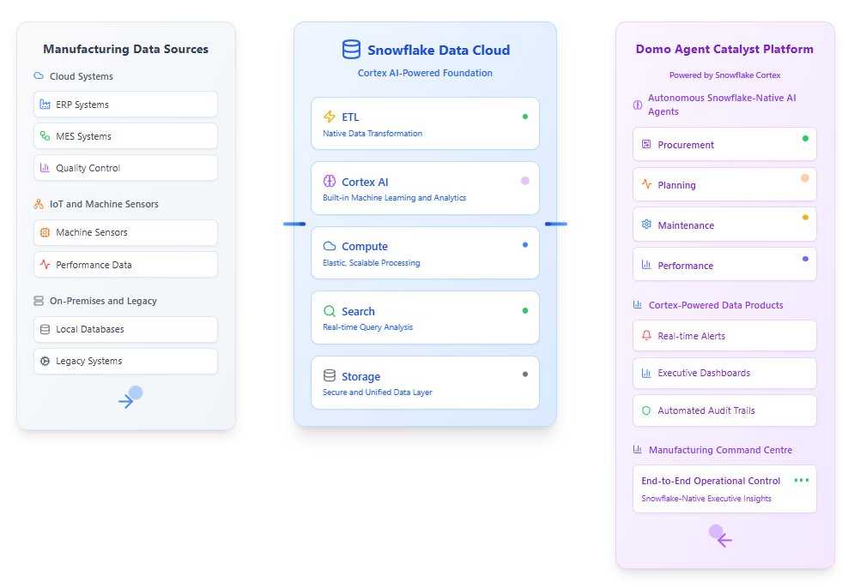Click the Maintenance gear icon in Domo panel
This screenshot has height=587, width=854.
pos(646,224)
